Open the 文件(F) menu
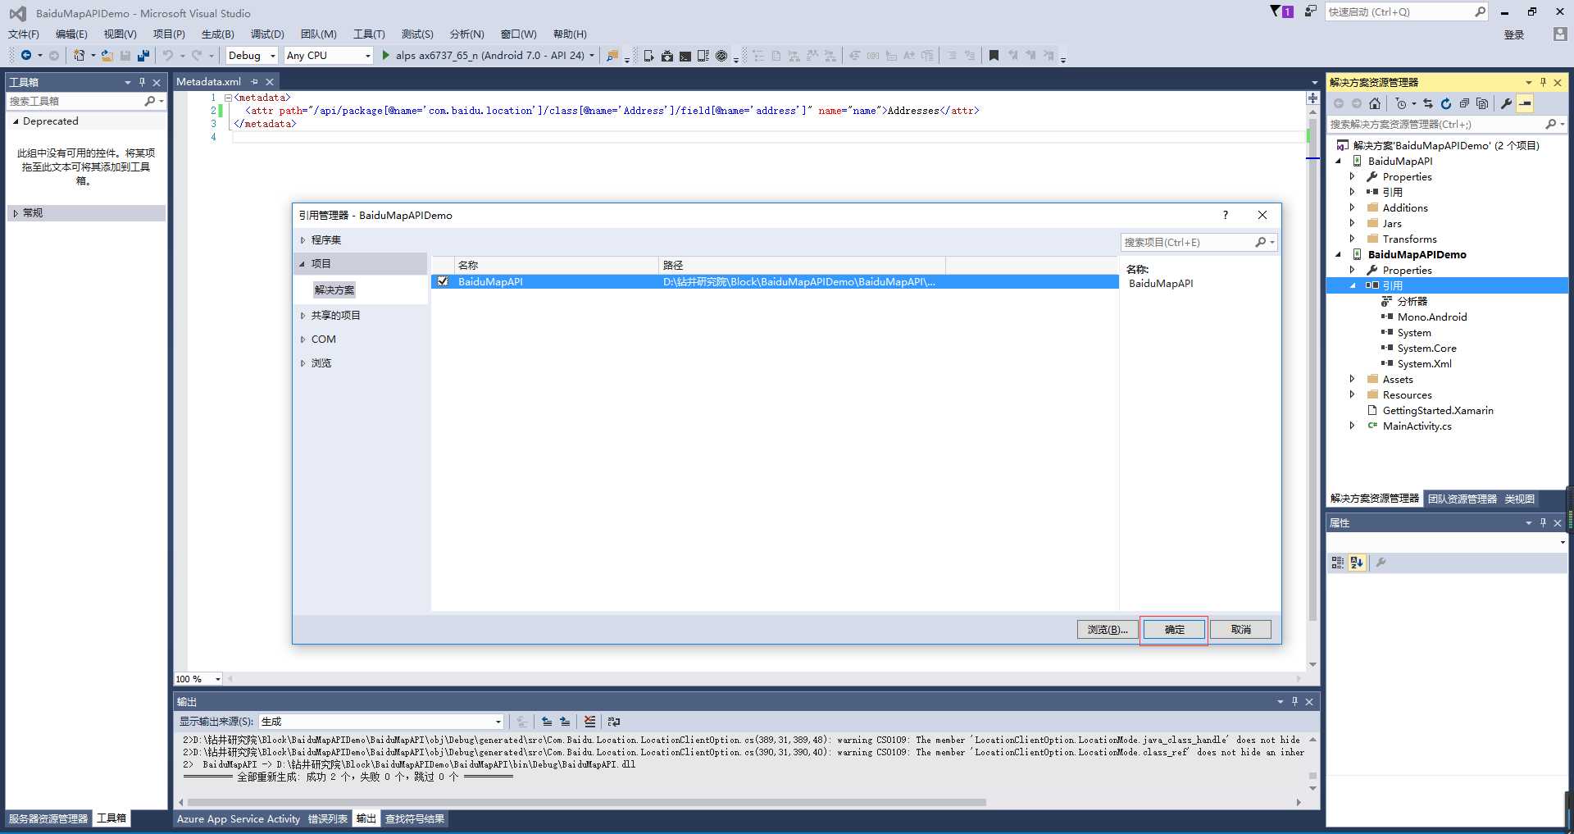Image resolution: width=1574 pixels, height=834 pixels. 24,34
